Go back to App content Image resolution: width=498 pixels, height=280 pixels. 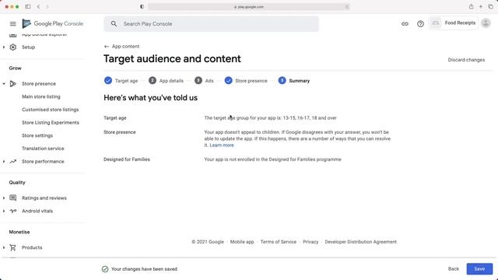tap(125, 47)
